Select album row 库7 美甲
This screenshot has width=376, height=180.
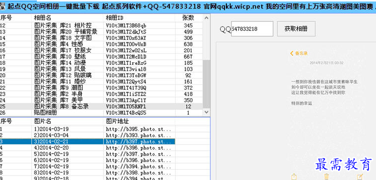point(101,100)
